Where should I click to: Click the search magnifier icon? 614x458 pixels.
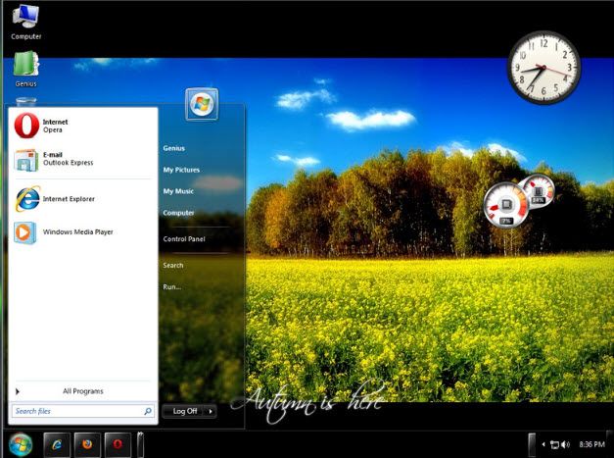click(x=148, y=411)
